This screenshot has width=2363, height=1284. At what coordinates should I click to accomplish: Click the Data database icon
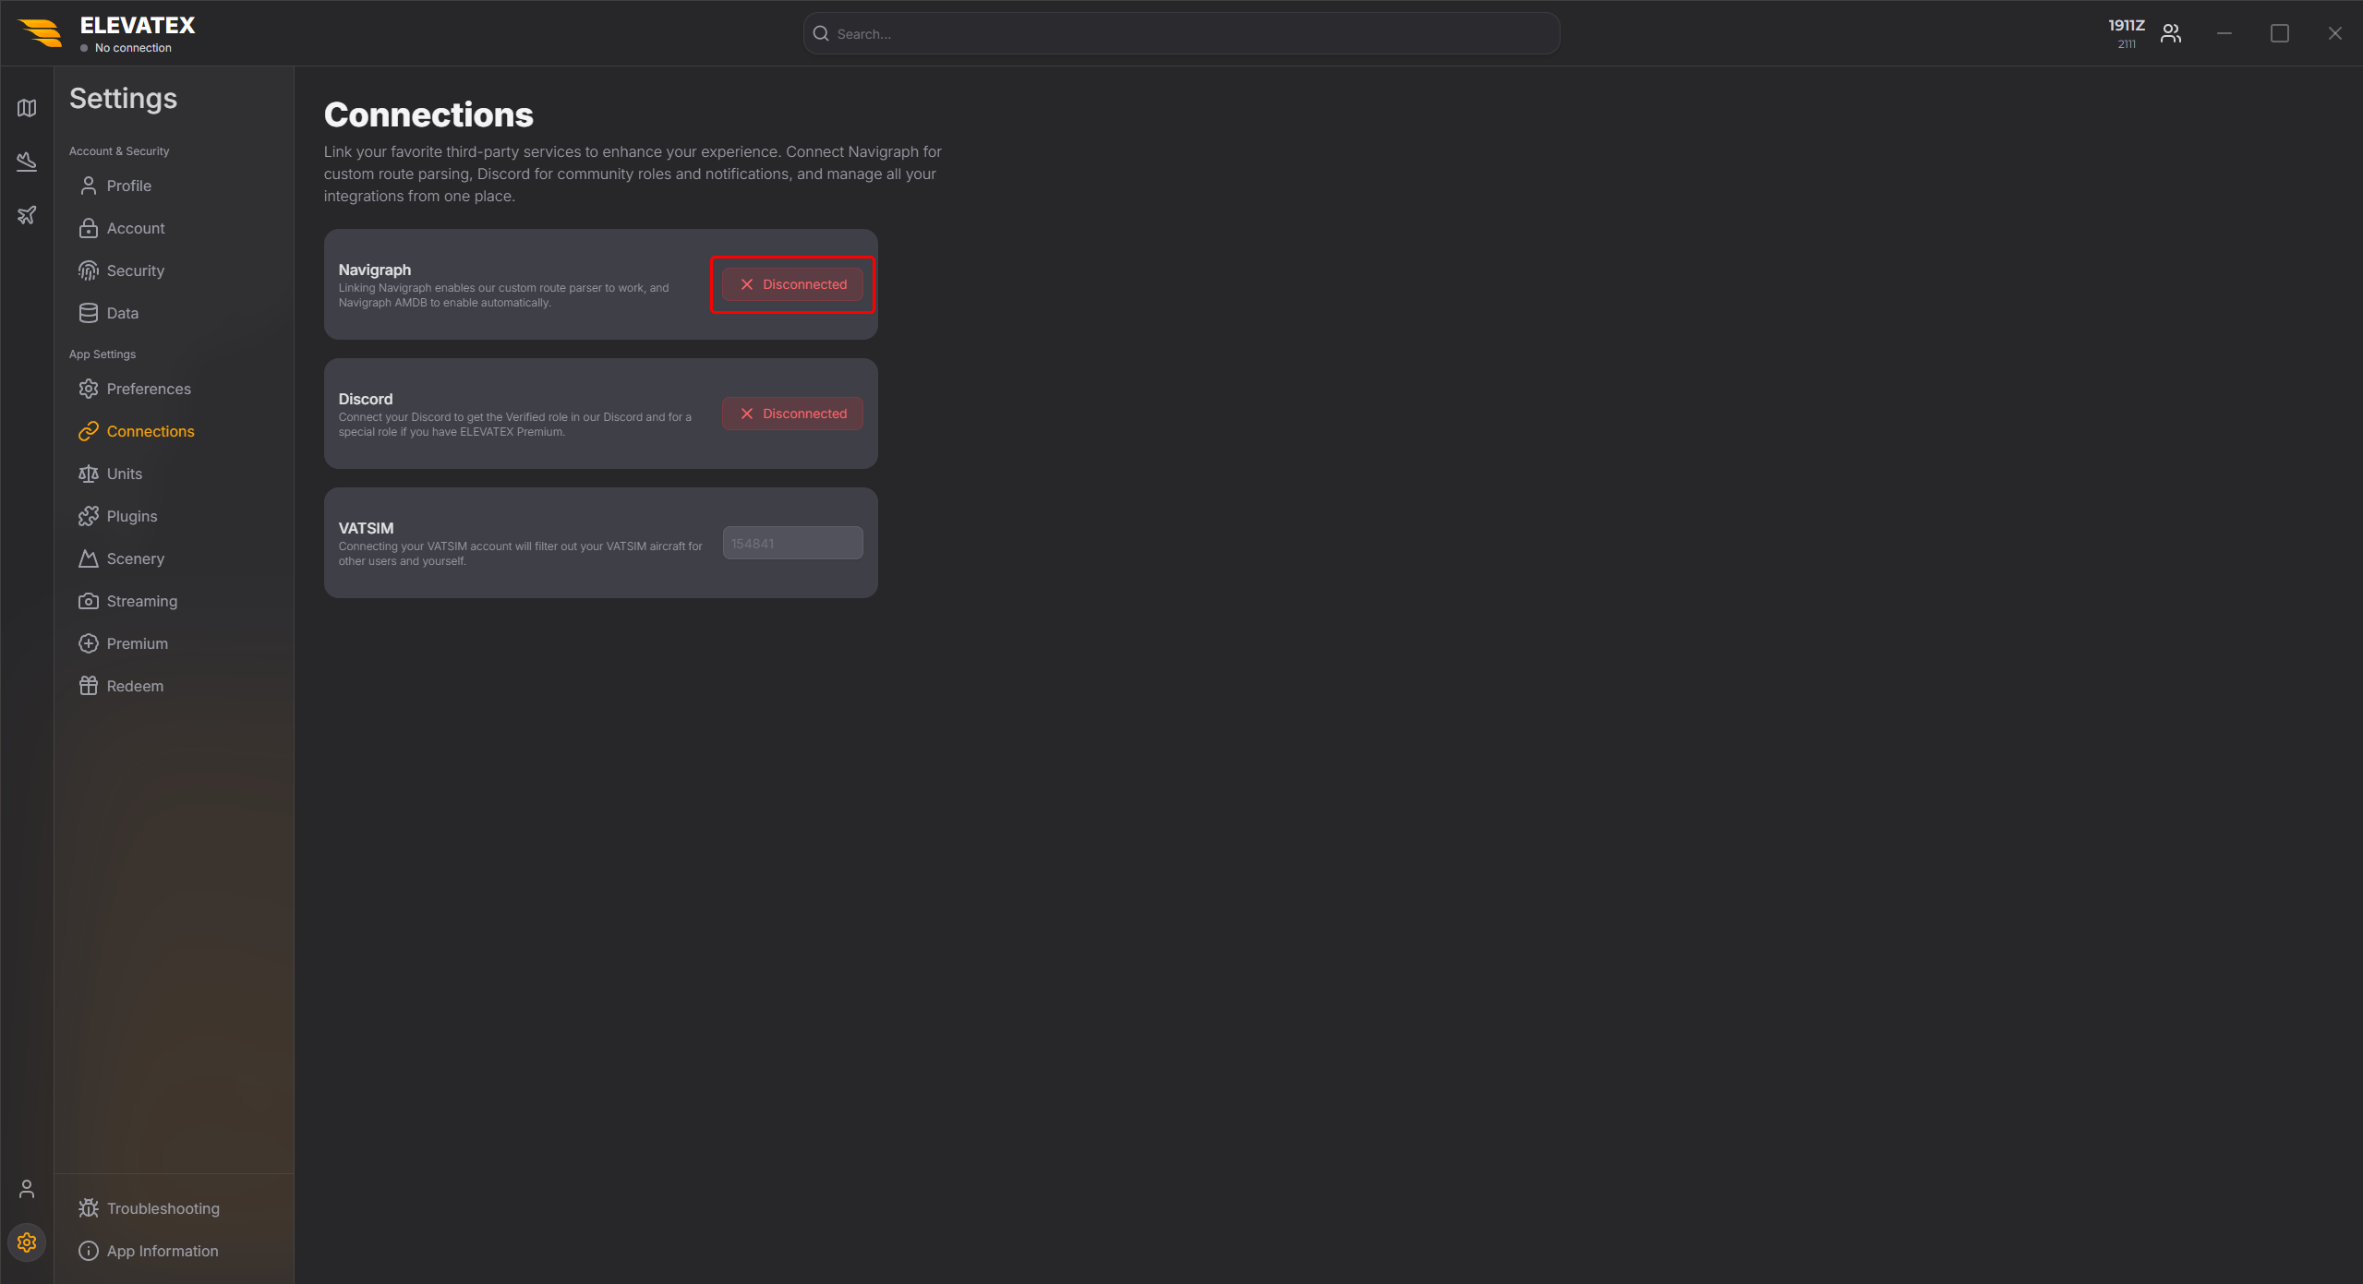[x=89, y=313]
